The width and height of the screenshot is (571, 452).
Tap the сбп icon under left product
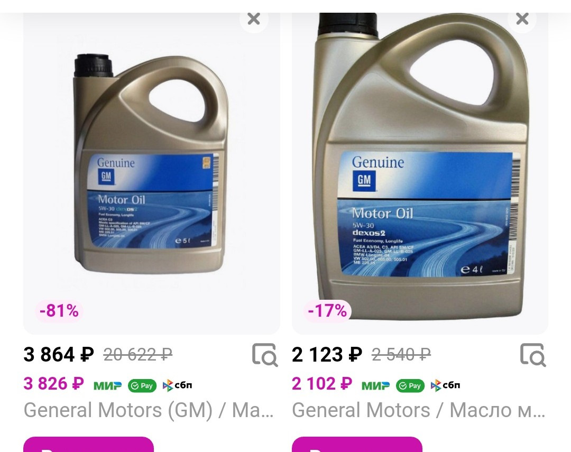pos(177,385)
